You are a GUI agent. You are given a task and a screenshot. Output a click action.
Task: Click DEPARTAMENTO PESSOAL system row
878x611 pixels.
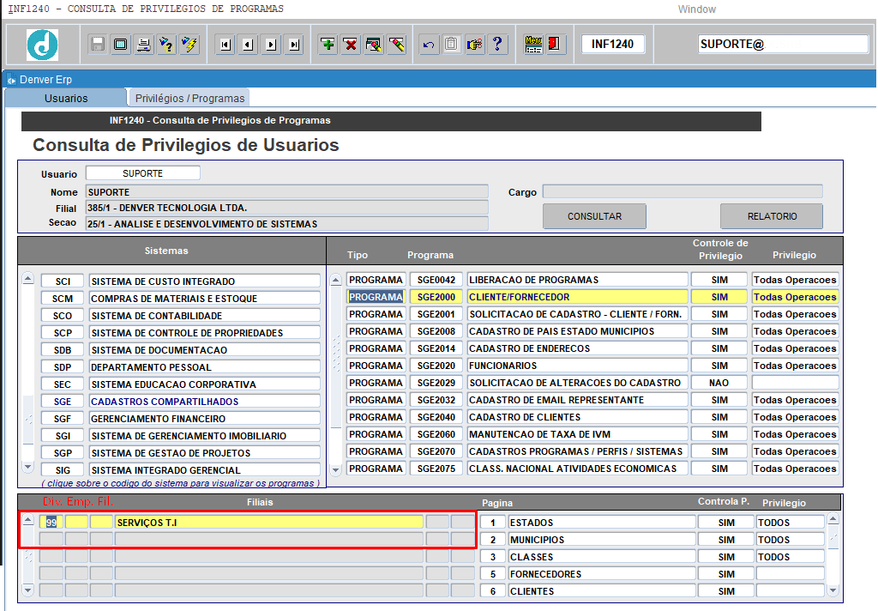coord(205,367)
